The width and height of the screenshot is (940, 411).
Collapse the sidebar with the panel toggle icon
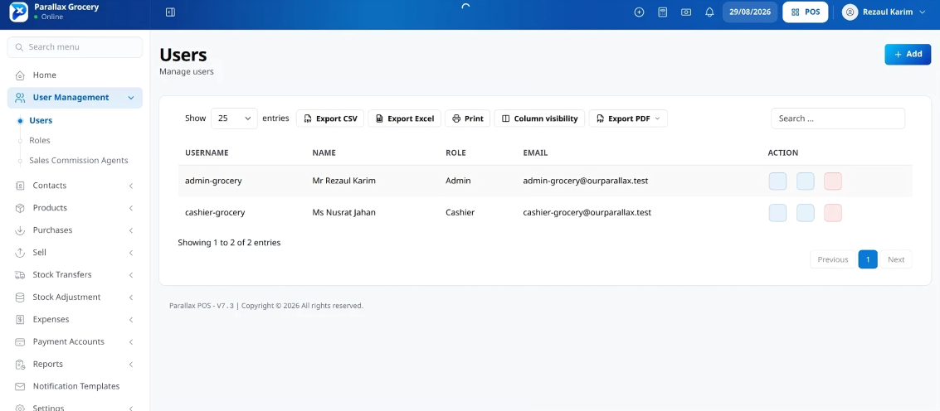(170, 12)
